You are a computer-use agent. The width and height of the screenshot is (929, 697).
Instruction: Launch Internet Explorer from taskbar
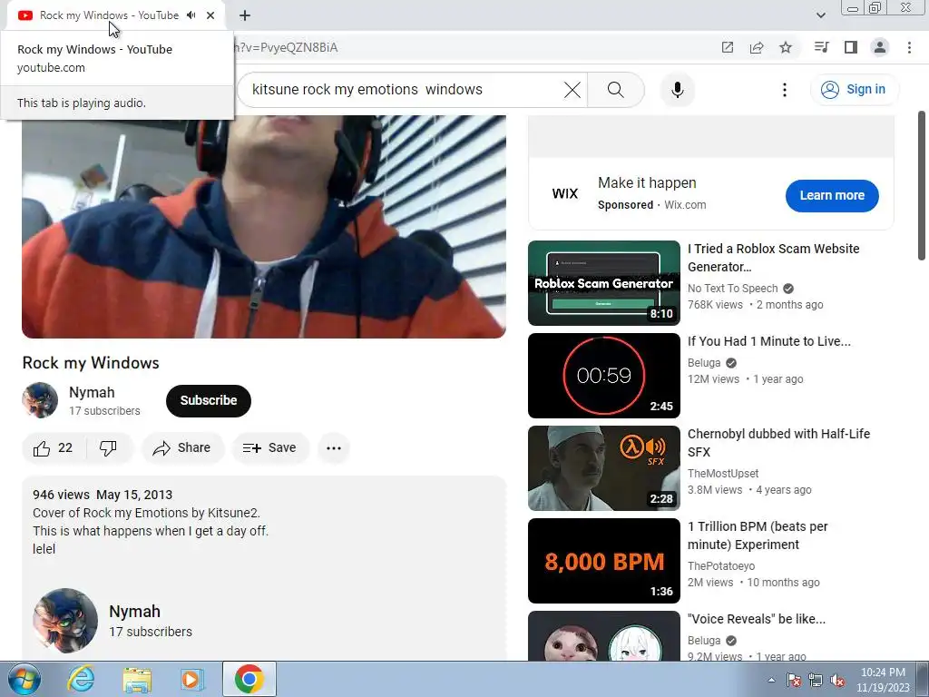(81, 679)
